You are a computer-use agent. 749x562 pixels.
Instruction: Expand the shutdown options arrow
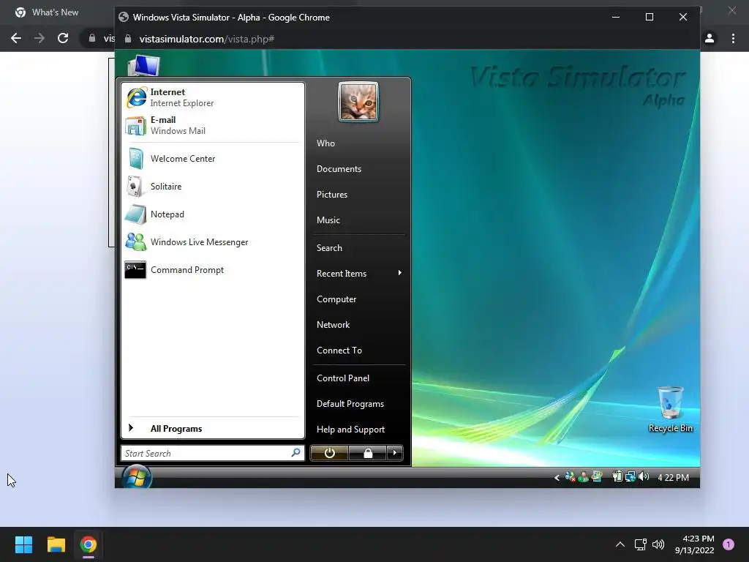[x=394, y=452]
